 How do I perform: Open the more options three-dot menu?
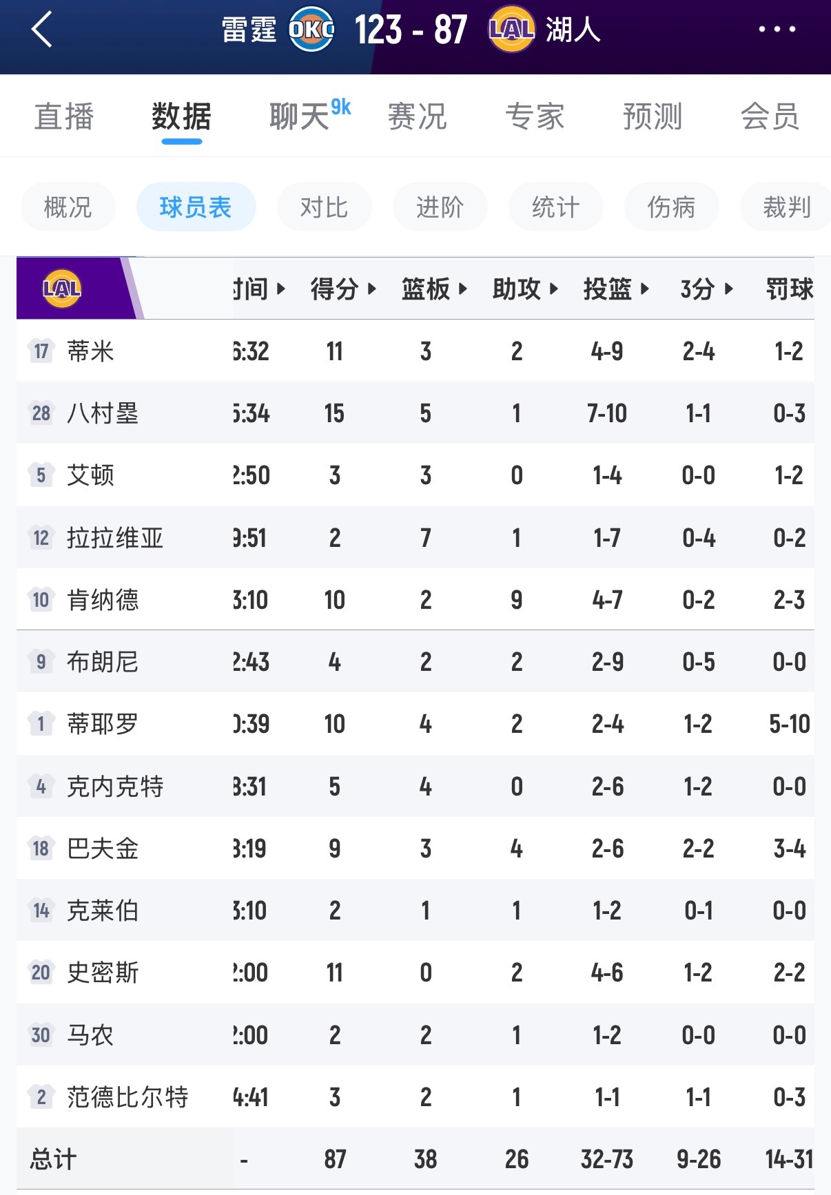point(776,29)
